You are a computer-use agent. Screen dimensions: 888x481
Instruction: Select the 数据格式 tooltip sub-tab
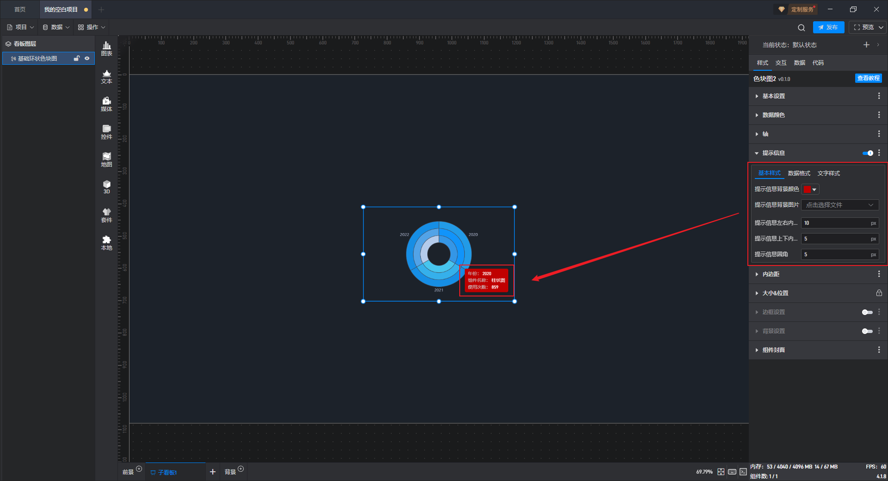(x=799, y=173)
